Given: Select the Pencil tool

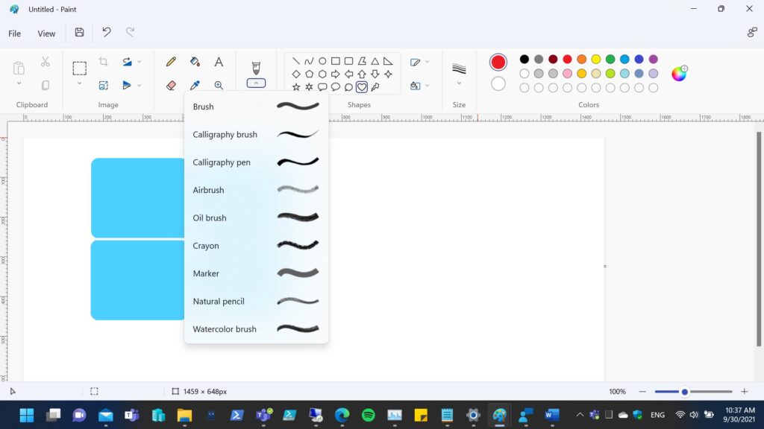Looking at the screenshot, I should click(x=171, y=62).
